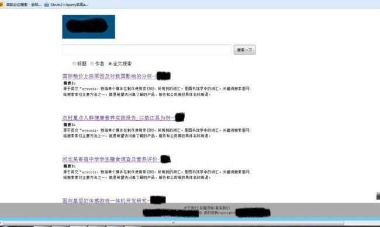Viewport: 380px width, 227px height.
Task: Click the blue site logo banner
Action: coord(88,27)
